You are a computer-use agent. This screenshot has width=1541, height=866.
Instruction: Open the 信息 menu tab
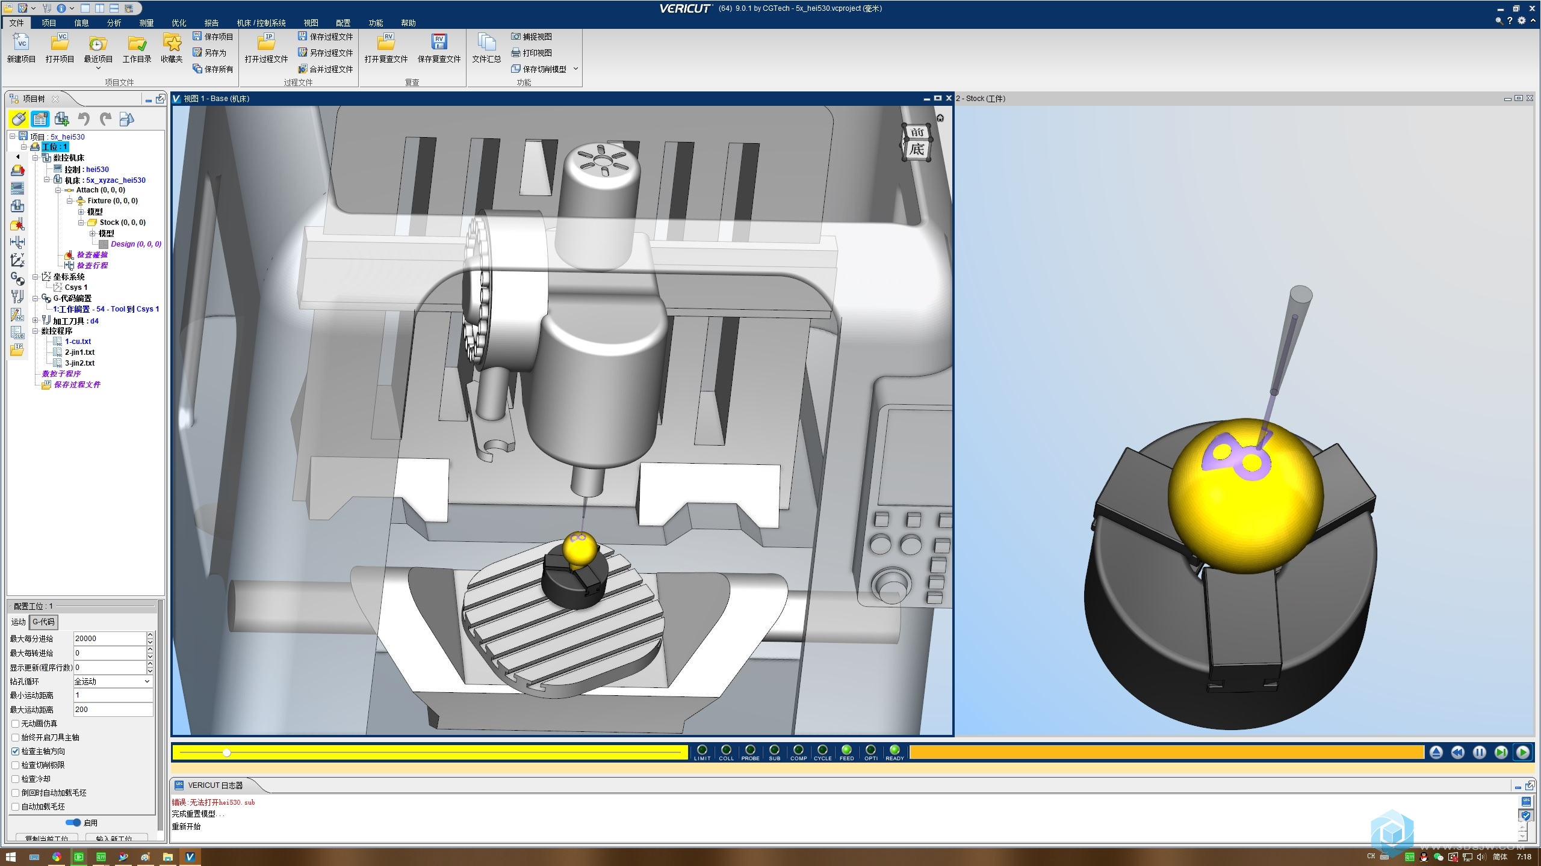click(81, 23)
